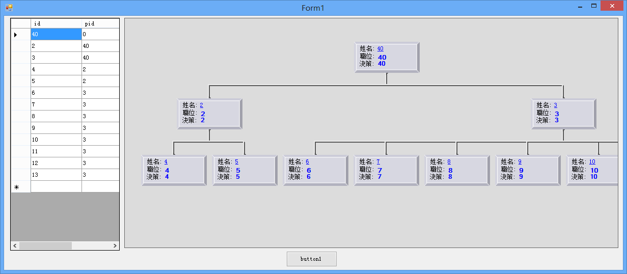627x274 pixels.
Task: Open name link 10 in org chart
Action: (x=592, y=162)
